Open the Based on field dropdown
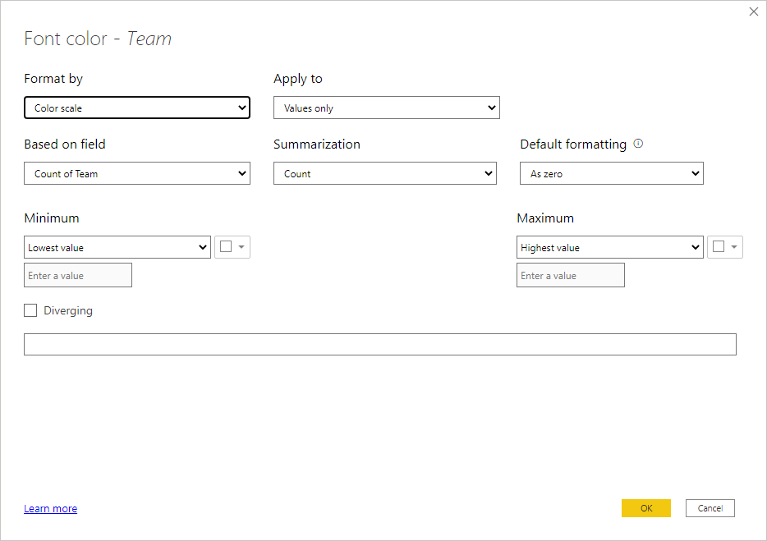The image size is (767, 541). pyautogui.click(x=137, y=173)
